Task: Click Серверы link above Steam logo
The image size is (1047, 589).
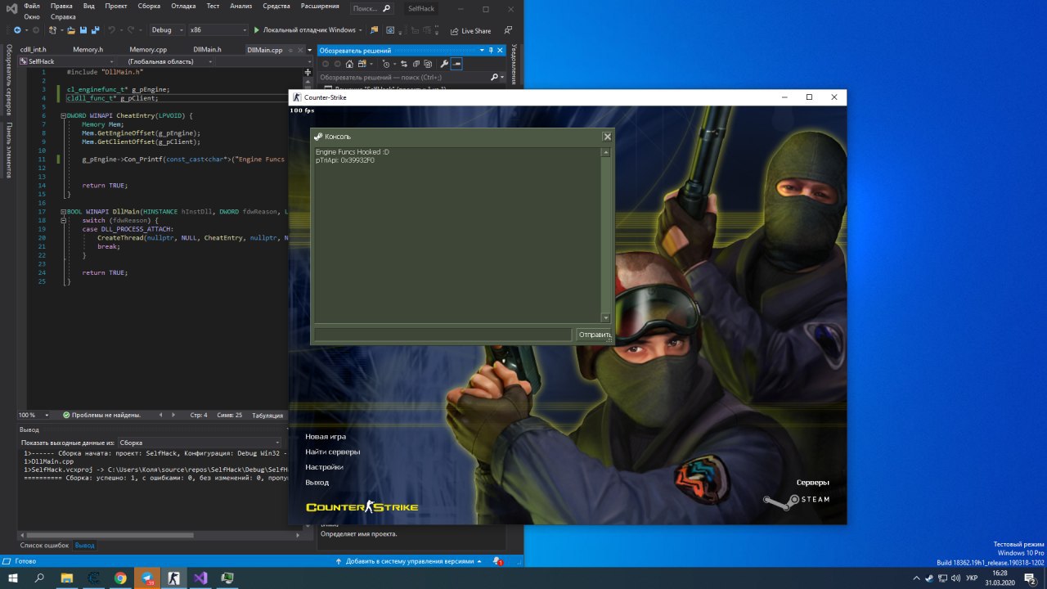Action: 813,483
